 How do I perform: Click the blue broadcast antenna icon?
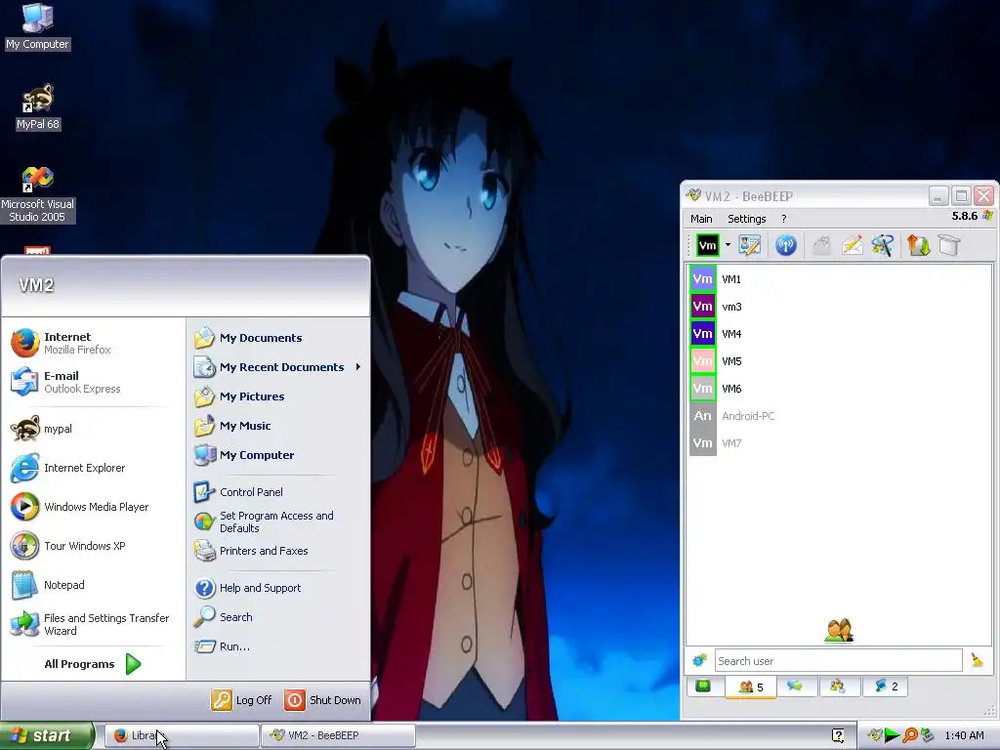(786, 245)
